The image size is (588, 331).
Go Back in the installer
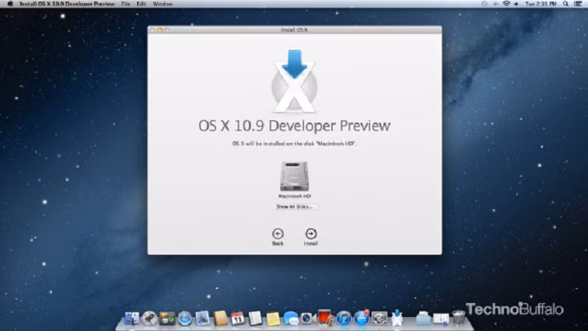(x=278, y=234)
